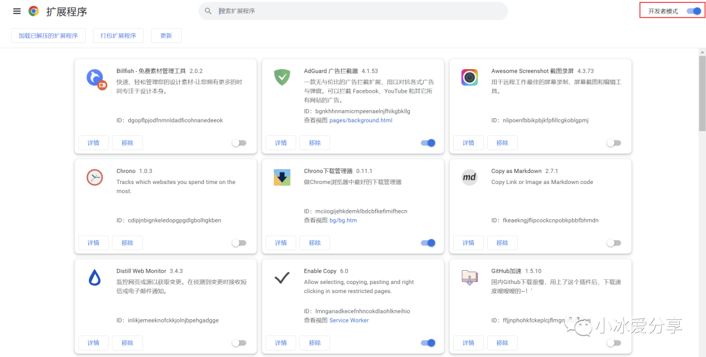Open 详情 for Awesome Screenshot
This screenshot has width=706, height=357.
[x=468, y=142]
